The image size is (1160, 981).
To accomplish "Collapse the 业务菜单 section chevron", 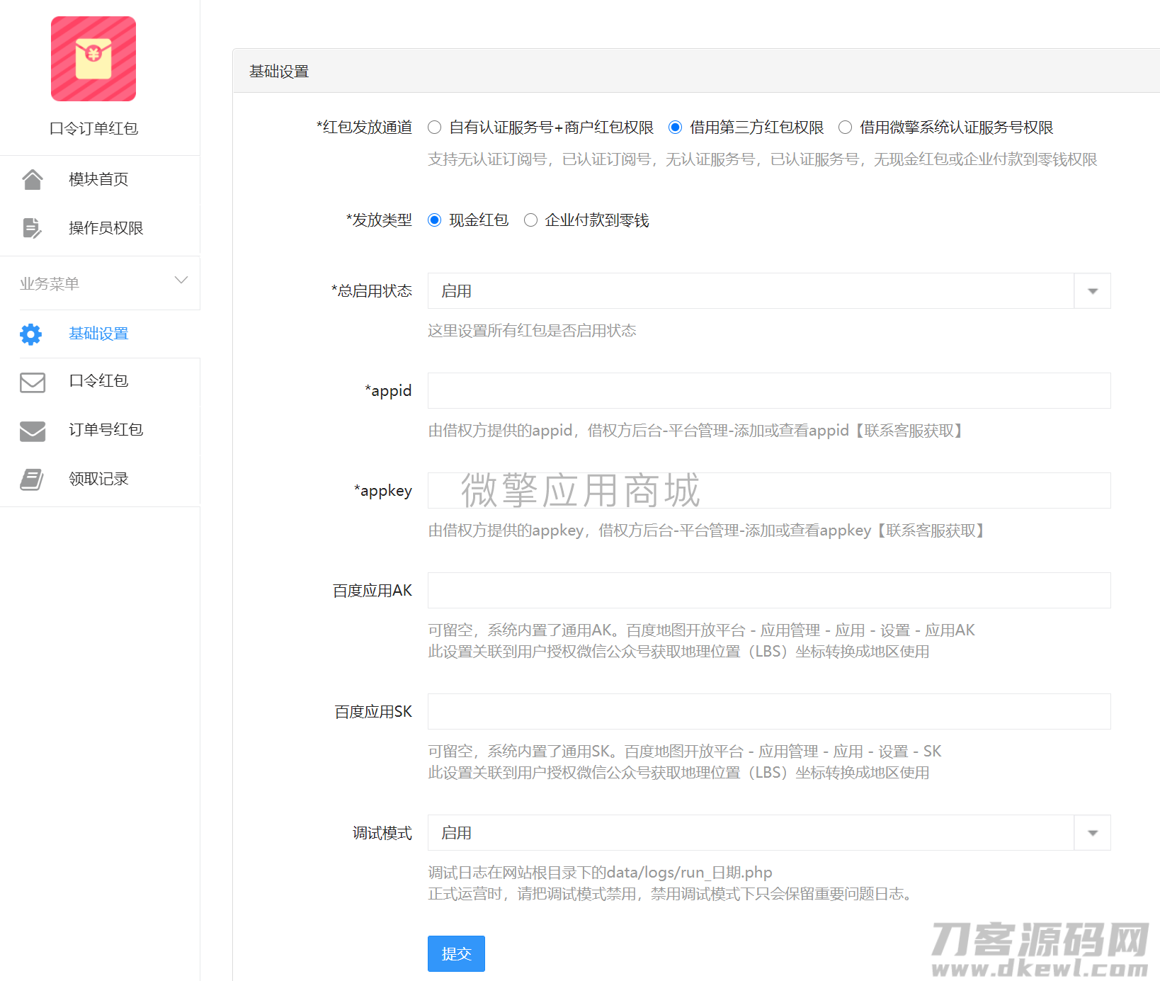I will click(181, 280).
